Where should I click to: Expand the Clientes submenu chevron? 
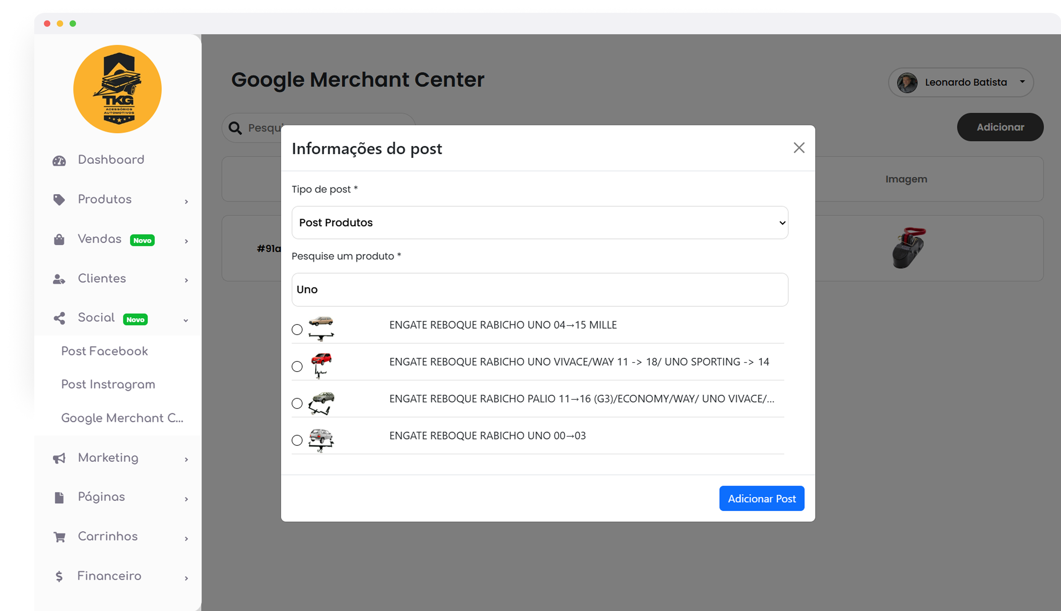pyautogui.click(x=186, y=280)
